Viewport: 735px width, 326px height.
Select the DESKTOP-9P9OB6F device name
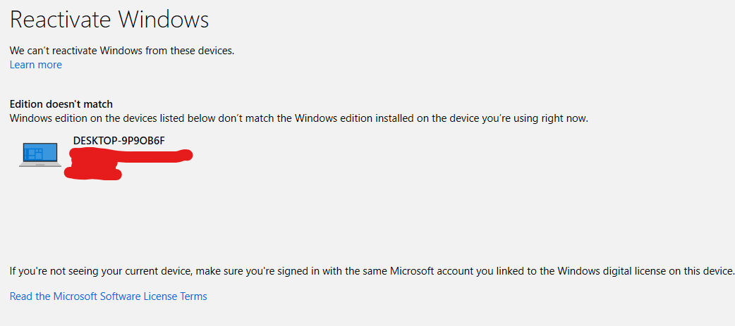tap(119, 141)
